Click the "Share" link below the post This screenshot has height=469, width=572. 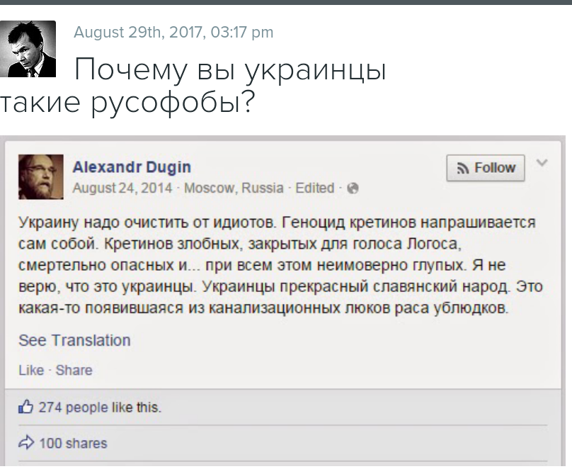pyautogui.click(x=74, y=370)
